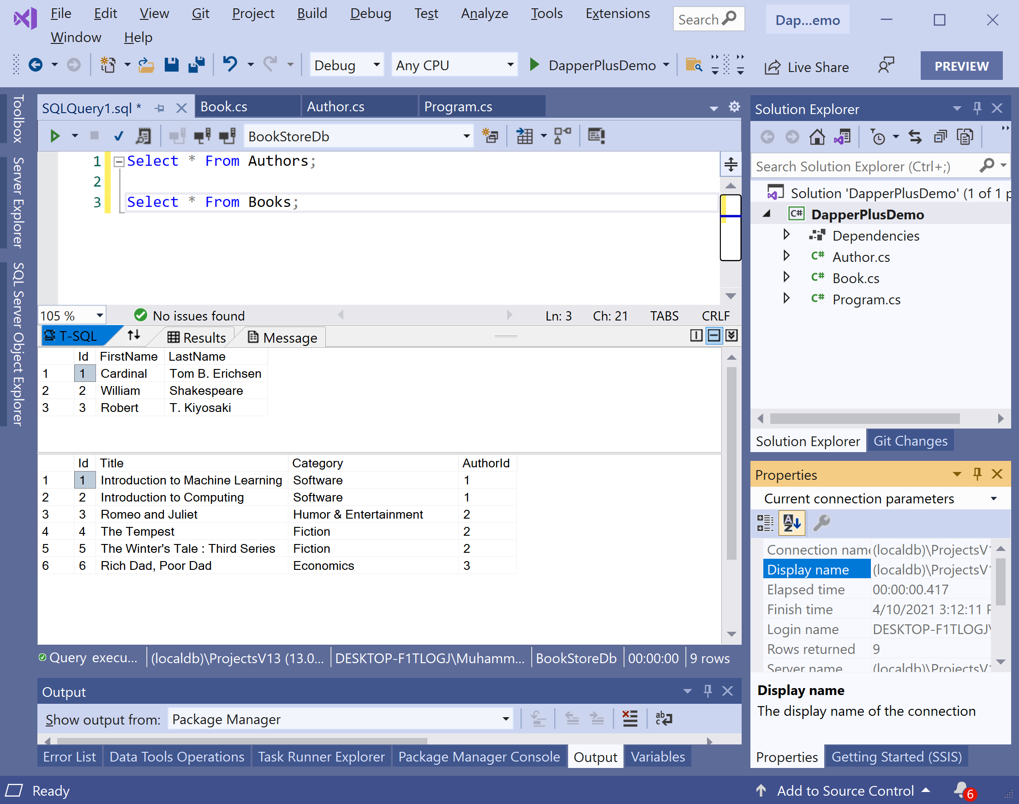This screenshot has height=804, width=1019.
Task: Click the Alphabetical sort icon in Properties
Action: pyautogui.click(x=792, y=522)
